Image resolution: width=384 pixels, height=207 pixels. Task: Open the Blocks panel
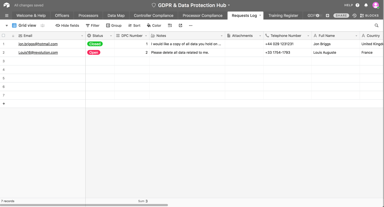(369, 15)
